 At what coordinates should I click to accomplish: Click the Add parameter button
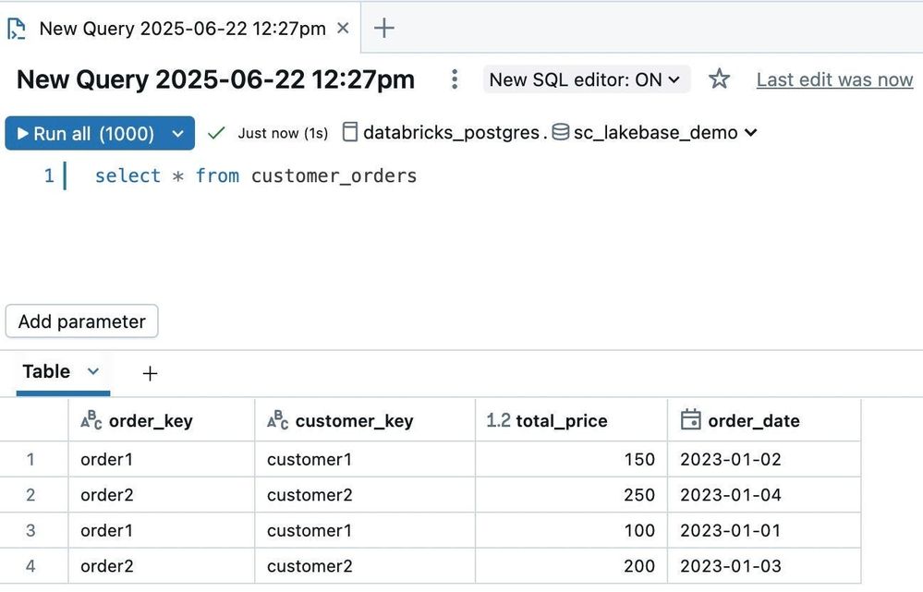(x=81, y=321)
